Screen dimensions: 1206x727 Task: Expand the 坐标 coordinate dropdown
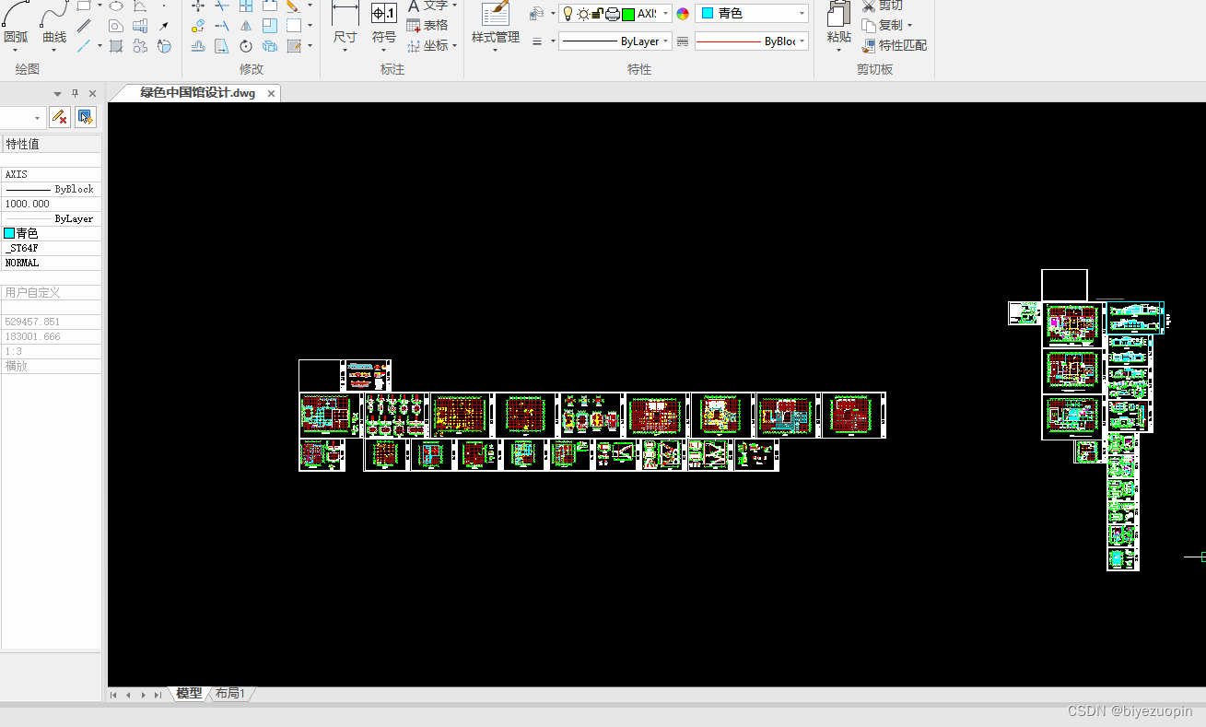[x=455, y=45]
